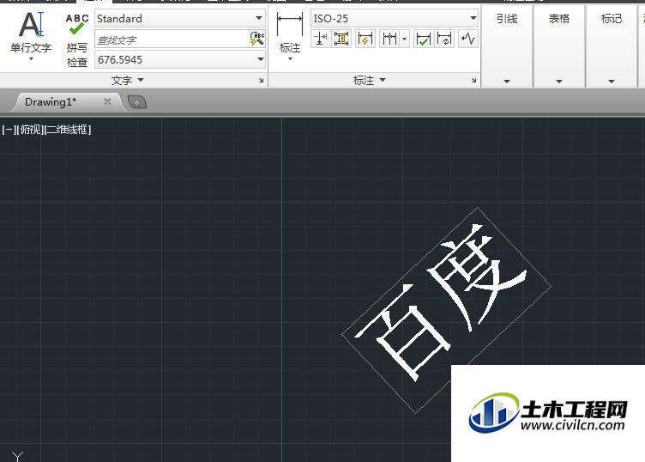The image size is (645, 462).
Task: Select the 单行文字 single-line text tool
Action: pos(30,31)
